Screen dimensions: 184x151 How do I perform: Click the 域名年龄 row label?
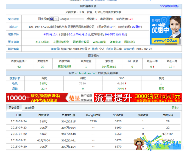click(x=13, y=34)
